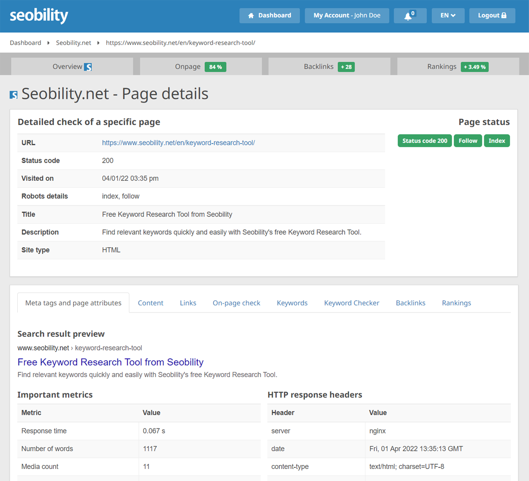Image resolution: width=529 pixels, height=481 pixels.
Task: Click the home icon in Dashboard button
Action: tap(251, 15)
